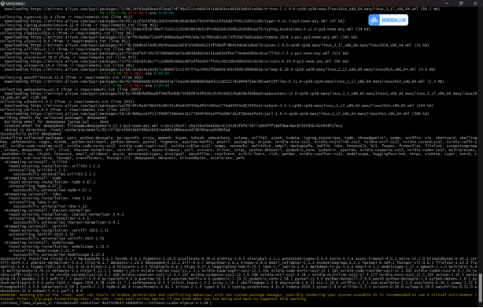The height and width of the screenshot is (308, 483).
Task: Click the (chinese_llama_alpaca_3) shell prompt line
Action: [105, 302]
